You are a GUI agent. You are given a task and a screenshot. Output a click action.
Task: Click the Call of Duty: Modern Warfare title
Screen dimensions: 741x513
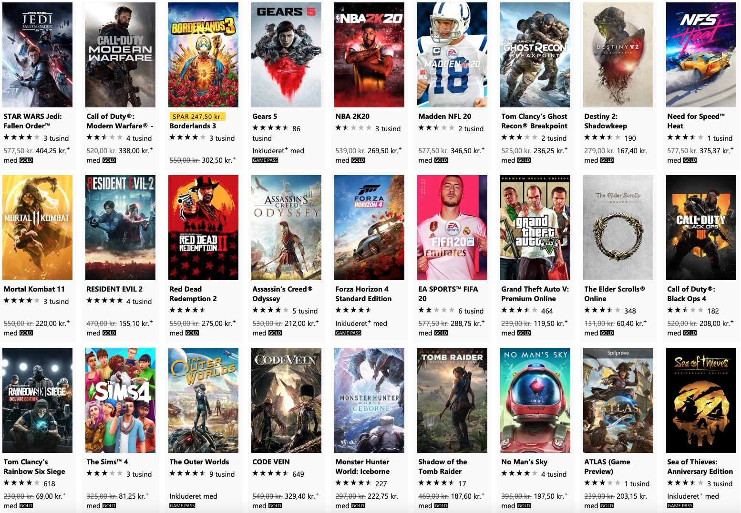(x=120, y=121)
